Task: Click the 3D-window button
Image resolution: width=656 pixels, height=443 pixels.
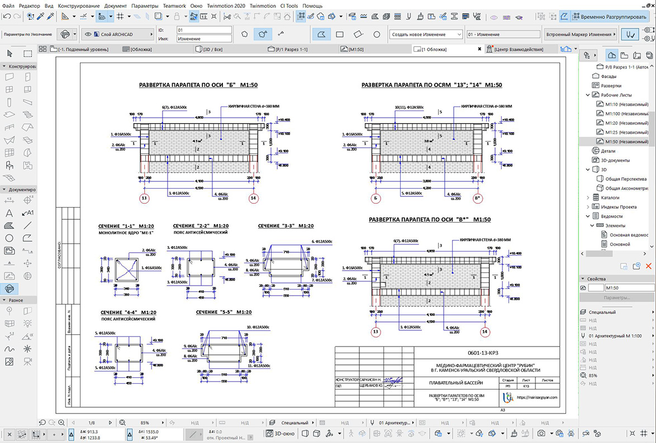Action: (281, 434)
